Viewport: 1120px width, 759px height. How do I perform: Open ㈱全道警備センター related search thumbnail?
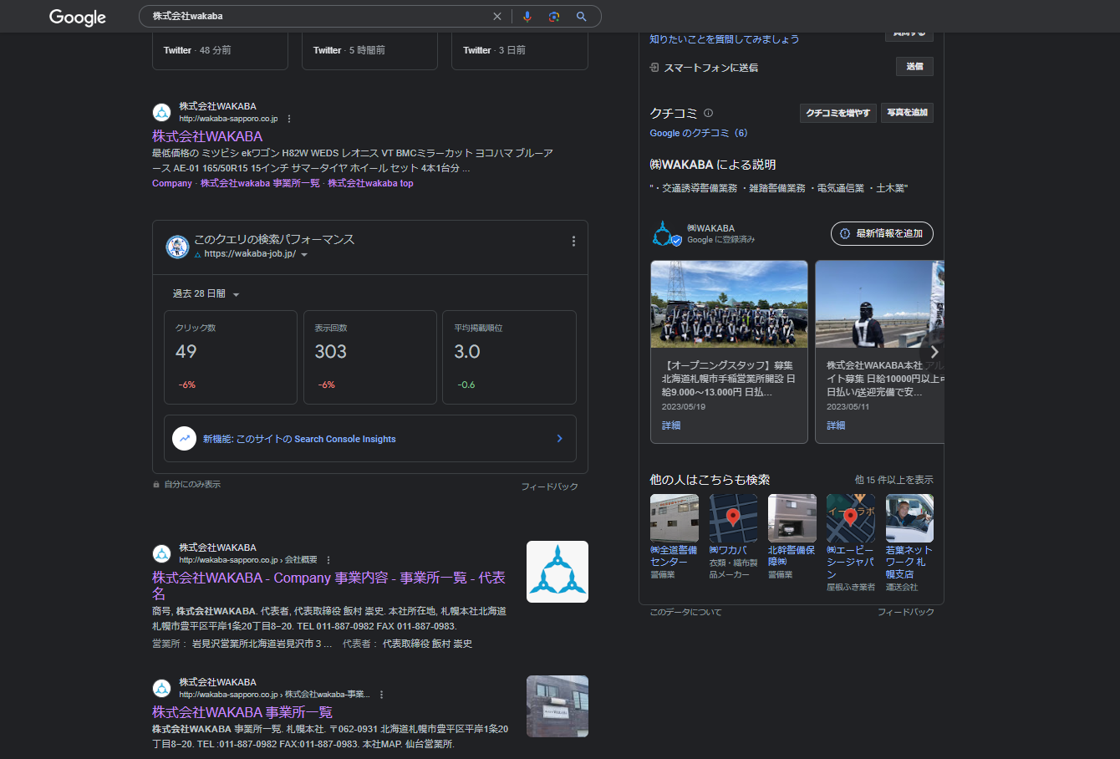(675, 518)
